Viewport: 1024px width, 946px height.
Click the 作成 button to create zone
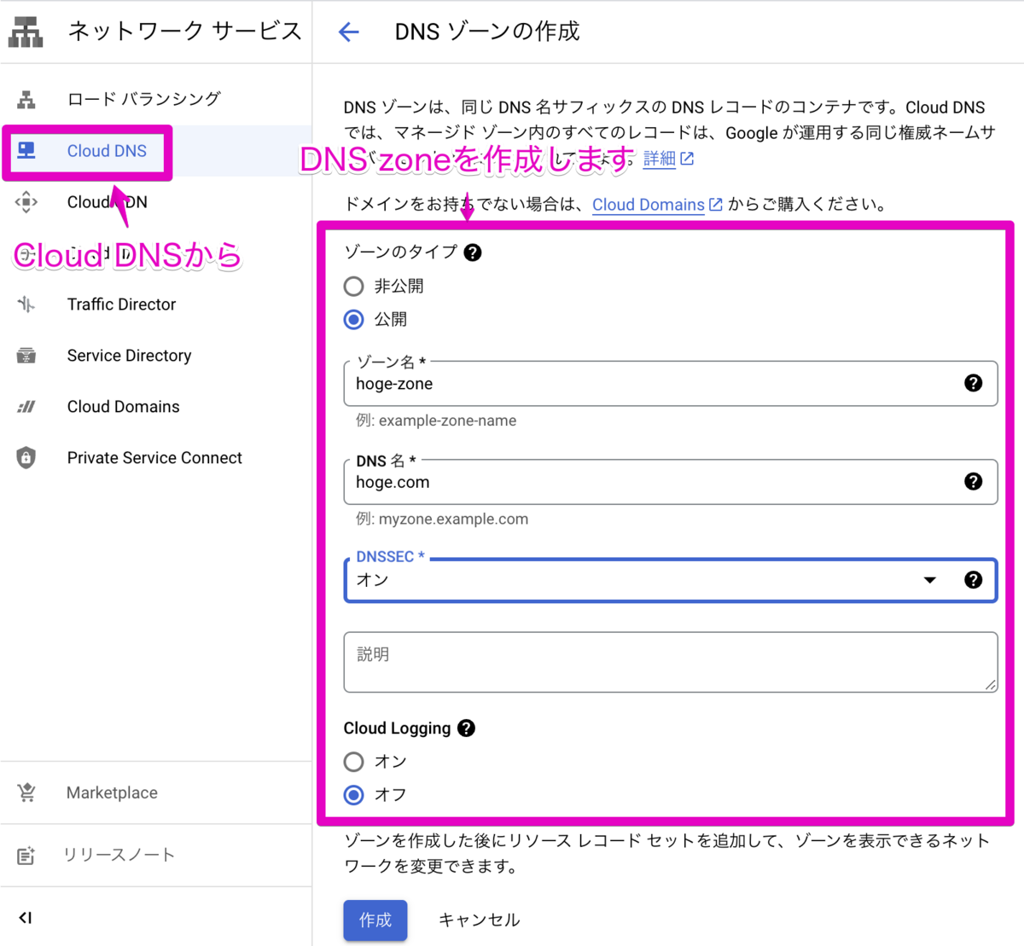coord(375,920)
